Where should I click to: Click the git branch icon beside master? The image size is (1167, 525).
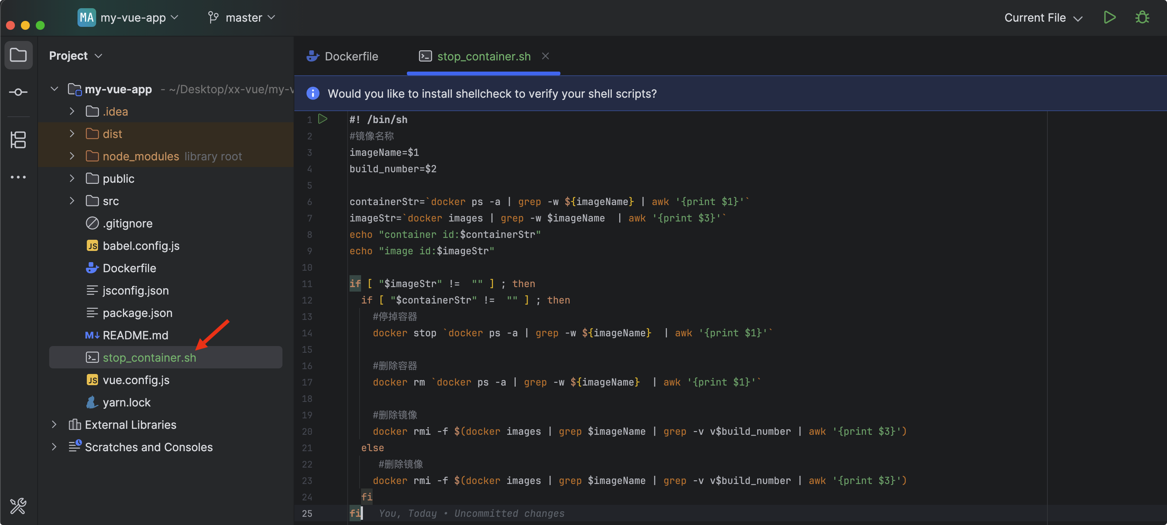[213, 18]
